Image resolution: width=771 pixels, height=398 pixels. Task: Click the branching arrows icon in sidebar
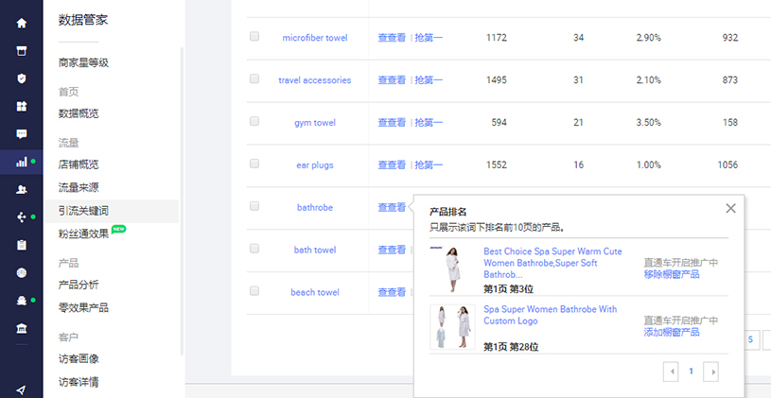22,217
